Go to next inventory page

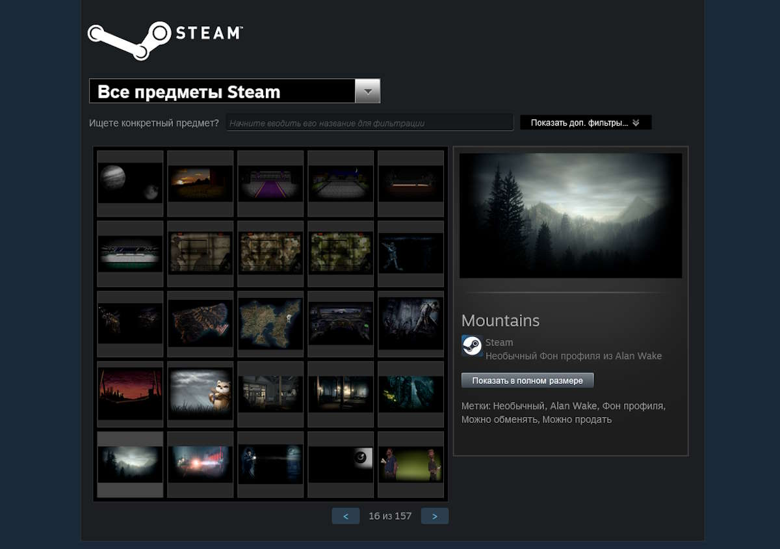click(435, 516)
